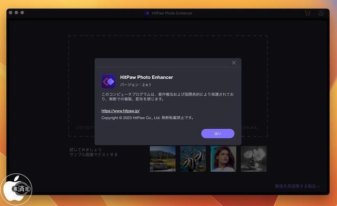The height and width of the screenshot is (206, 337).
Task: Click the green fullscreen window button
Action: pyautogui.click(x=22, y=13)
